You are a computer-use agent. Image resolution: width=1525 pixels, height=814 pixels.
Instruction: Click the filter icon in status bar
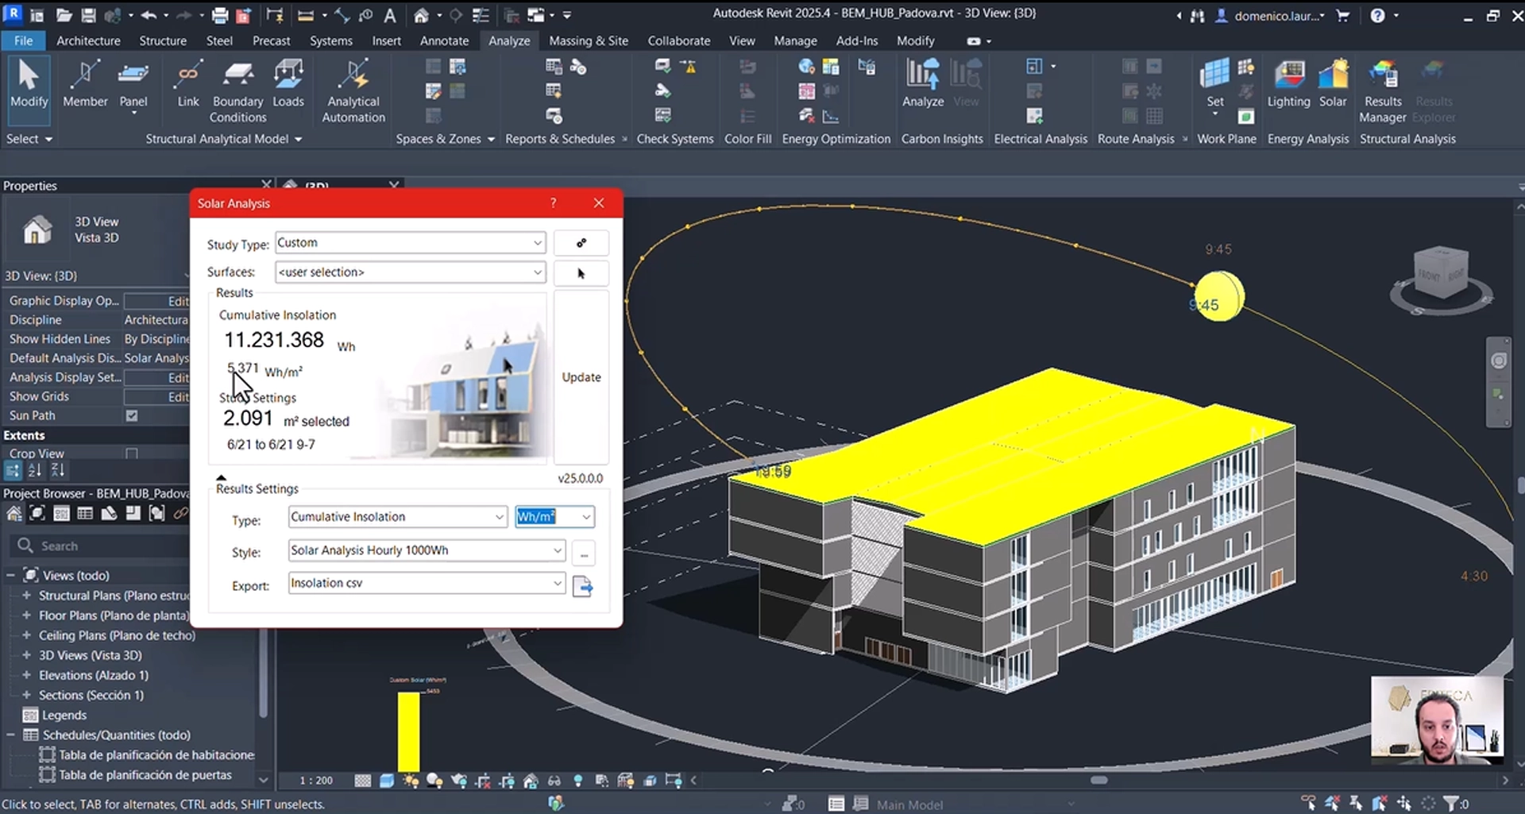(x=1451, y=804)
